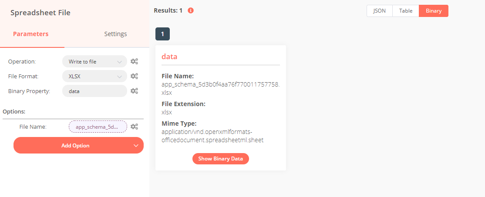
Task: Open parameter options gear for File Name
Action: [x=134, y=127]
